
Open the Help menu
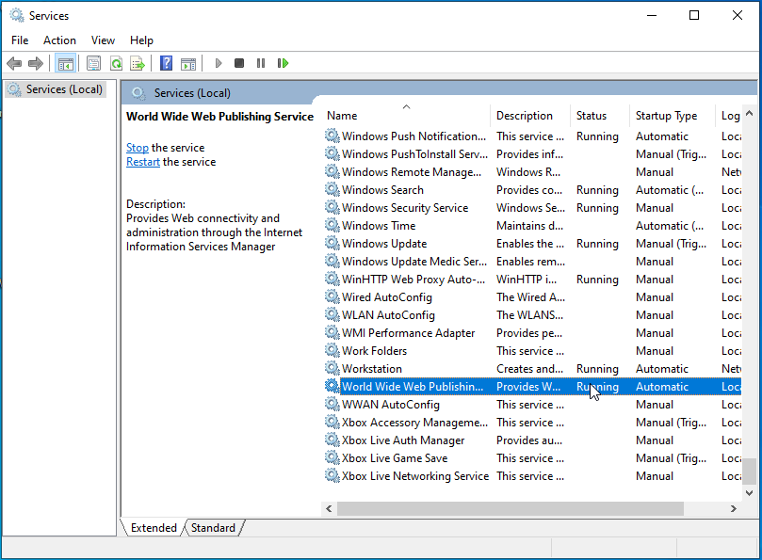click(141, 40)
